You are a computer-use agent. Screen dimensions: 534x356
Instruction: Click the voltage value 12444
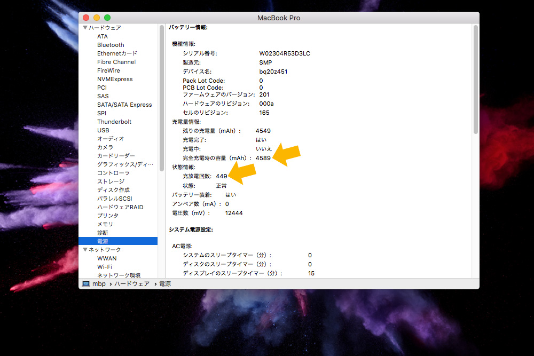click(x=234, y=213)
